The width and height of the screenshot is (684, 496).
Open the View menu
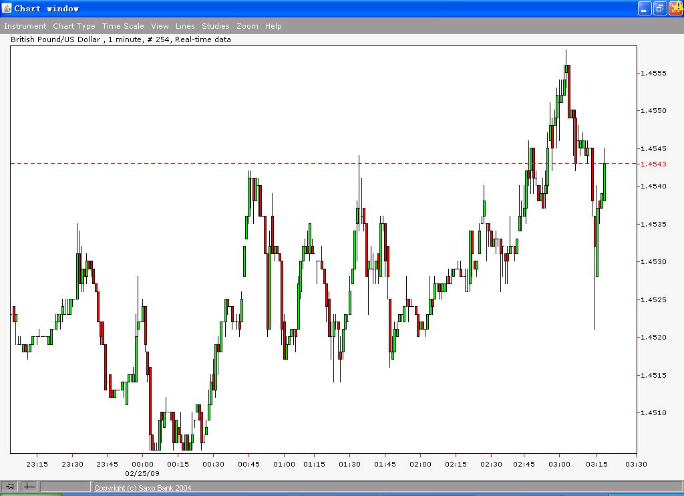click(x=160, y=26)
